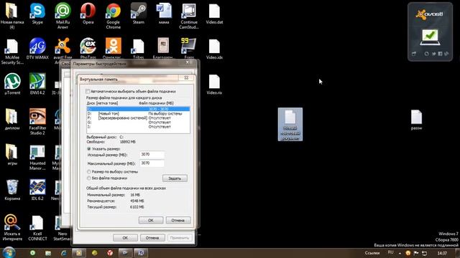The width and height of the screenshot is (460, 258).
Task: Click the RU language indicator
Action: 390,252
